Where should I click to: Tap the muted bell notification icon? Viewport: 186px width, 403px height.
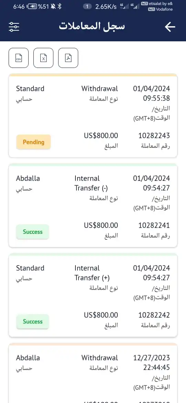coord(53,7)
